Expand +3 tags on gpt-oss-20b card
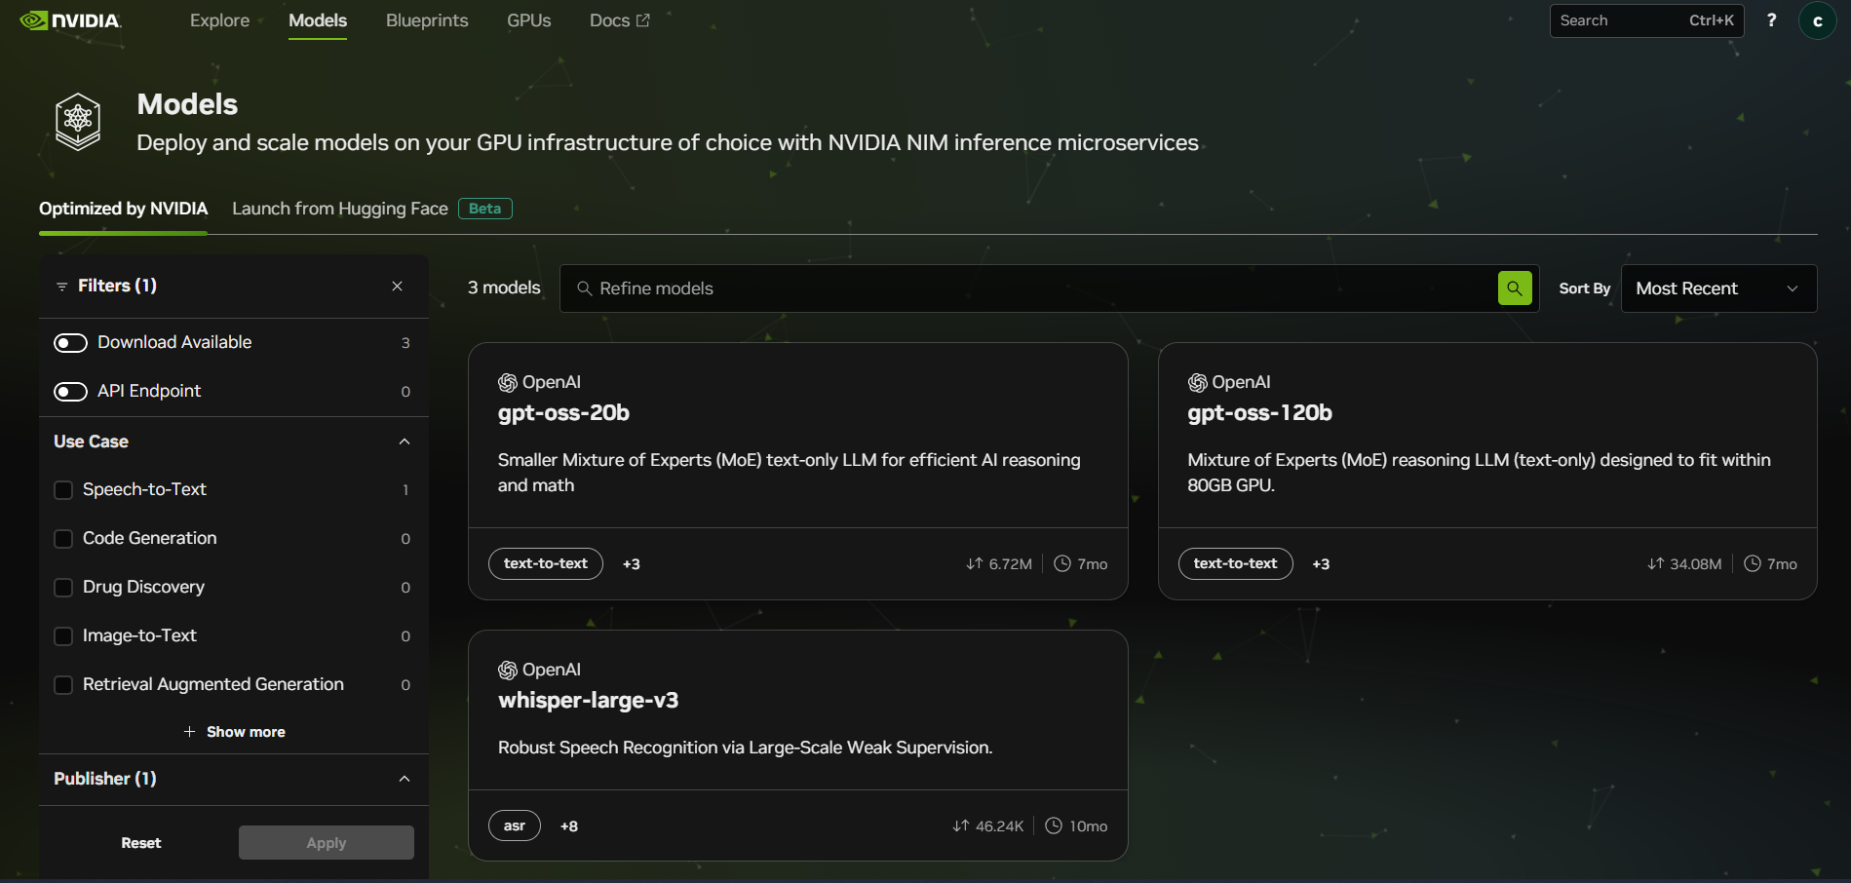Viewport: 1851px width, 883px height. [632, 563]
